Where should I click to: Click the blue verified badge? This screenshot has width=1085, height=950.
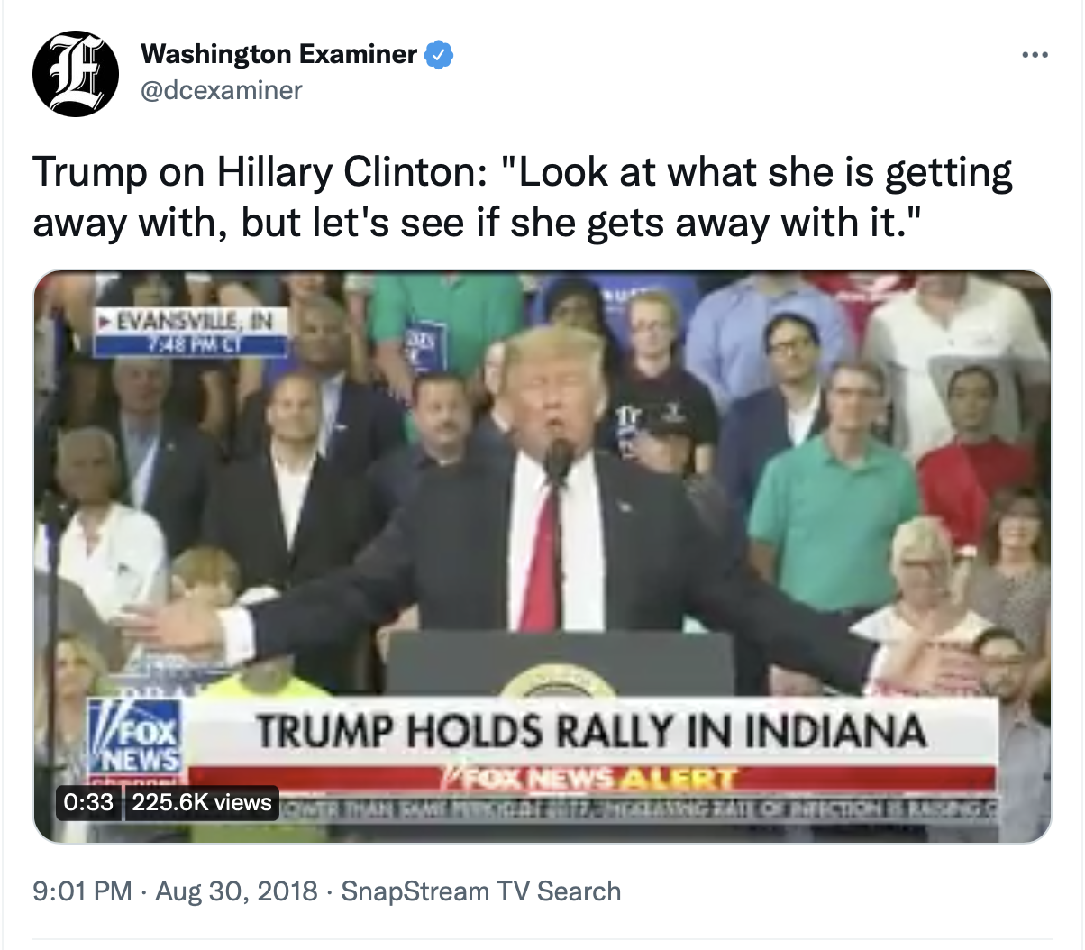(439, 55)
